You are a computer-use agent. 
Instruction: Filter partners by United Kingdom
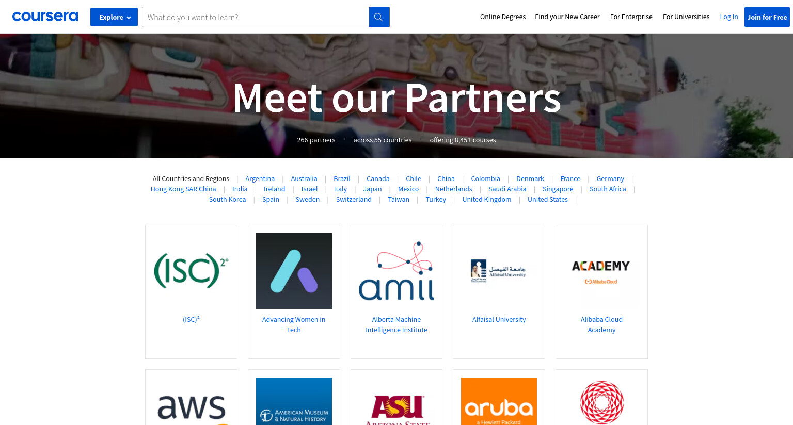pos(487,200)
